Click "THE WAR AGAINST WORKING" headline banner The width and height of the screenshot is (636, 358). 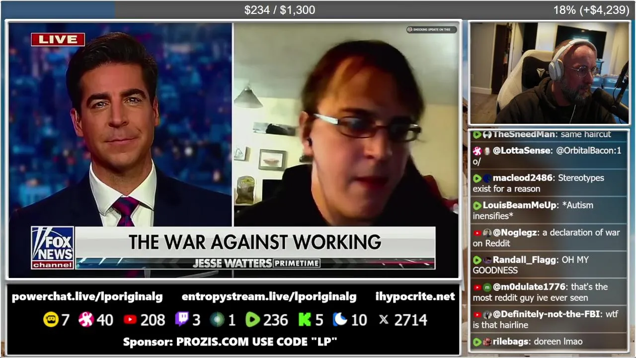(x=255, y=242)
